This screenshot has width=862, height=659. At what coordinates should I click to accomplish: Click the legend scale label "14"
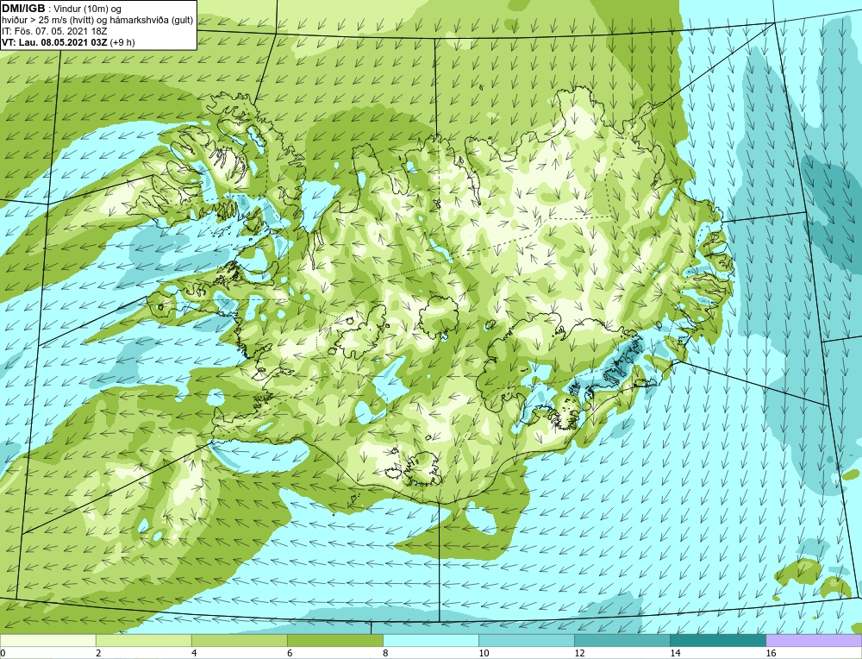coord(675,653)
